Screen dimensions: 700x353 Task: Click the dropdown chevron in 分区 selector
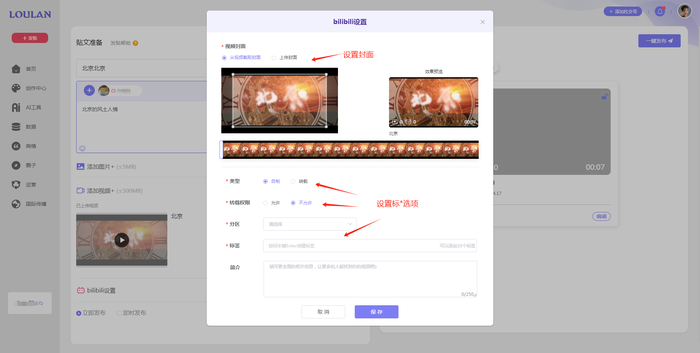click(x=350, y=224)
